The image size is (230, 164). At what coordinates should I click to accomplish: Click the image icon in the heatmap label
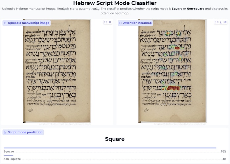[x=120, y=23]
